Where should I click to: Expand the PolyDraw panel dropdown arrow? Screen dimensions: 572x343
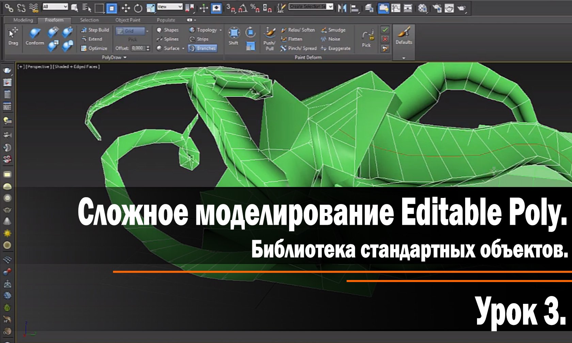click(x=125, y=58)
